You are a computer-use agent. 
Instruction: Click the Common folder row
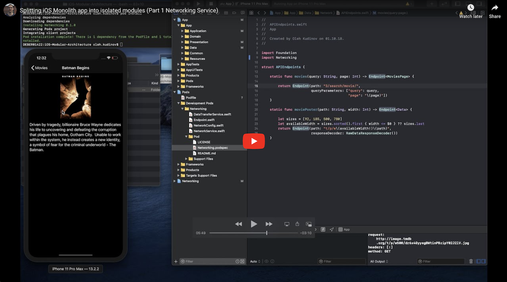point(209,53)
